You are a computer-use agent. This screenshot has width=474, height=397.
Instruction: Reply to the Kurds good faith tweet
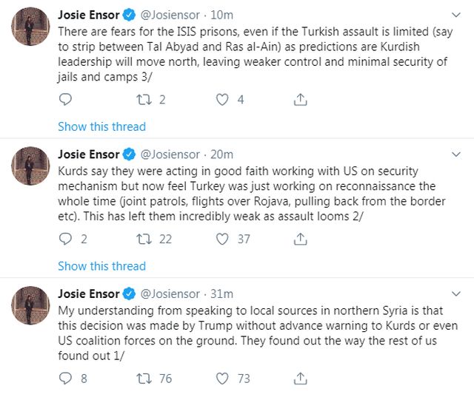tap(65, 239)
